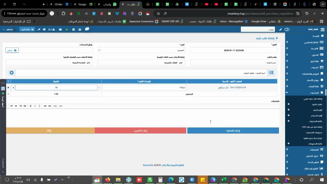
Task: Open مصروفات المشتريات menu item
Action: [x=313, y=133]
